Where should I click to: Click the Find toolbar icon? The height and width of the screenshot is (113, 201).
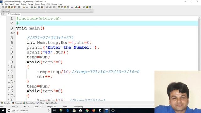coord(32,8)
